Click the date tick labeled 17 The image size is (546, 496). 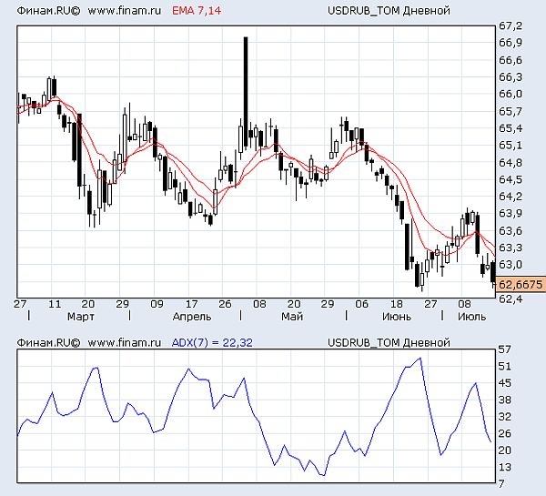pos(191,304)
